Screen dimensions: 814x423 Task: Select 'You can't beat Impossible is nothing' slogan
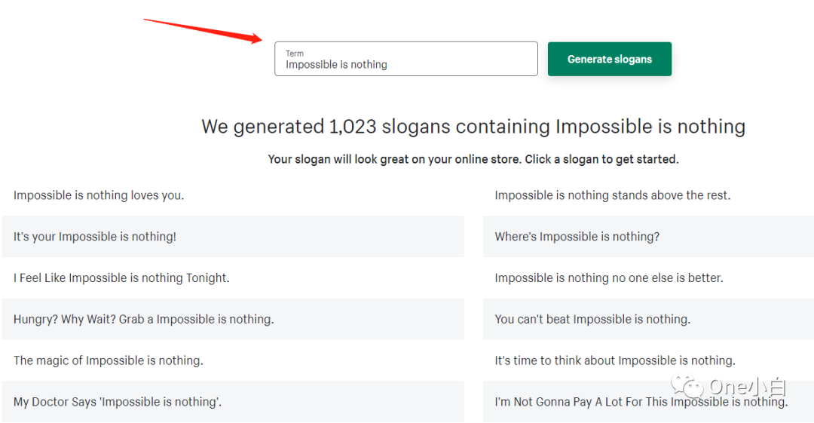point(592,320)
